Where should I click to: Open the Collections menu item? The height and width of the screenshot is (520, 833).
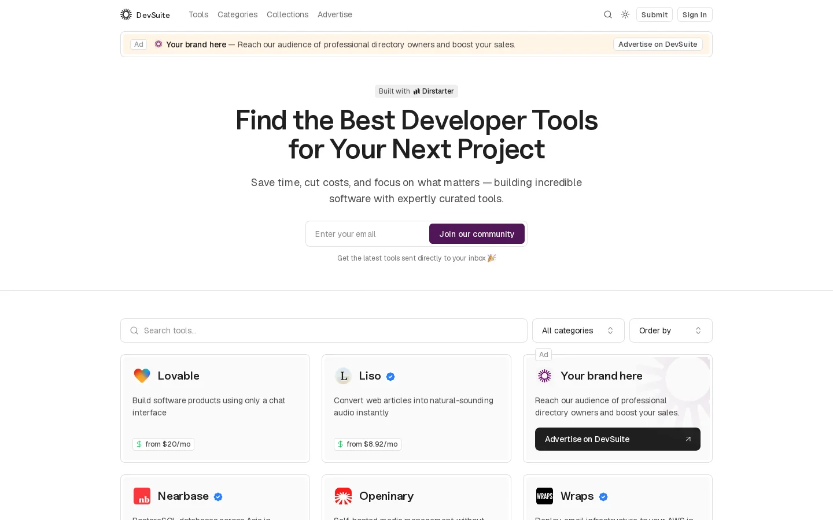pos(288,14)
